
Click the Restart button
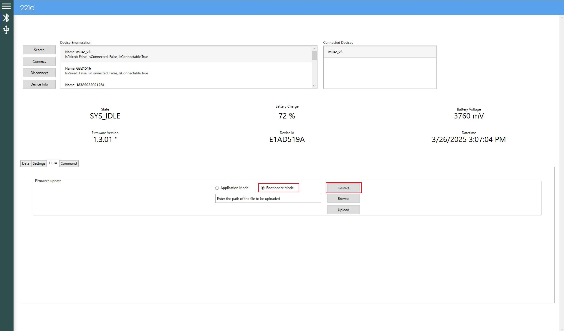click(343, 188)
